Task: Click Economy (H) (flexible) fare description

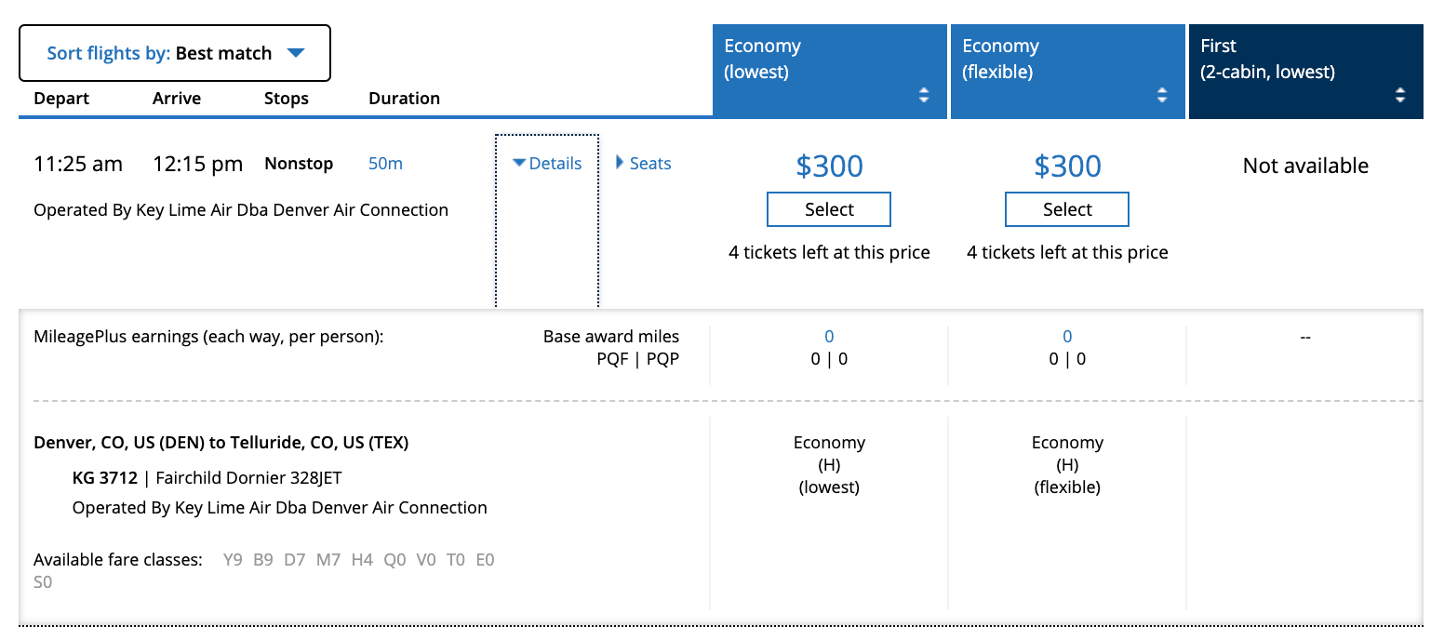Action: [x=1067, y=465]
